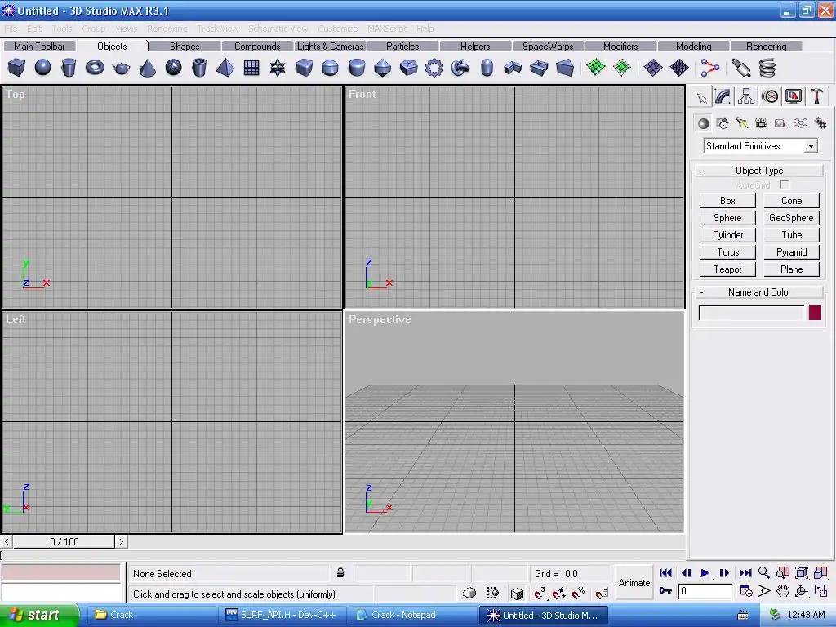Toggle the selection lock padlock
836x627 pixels.
340,573
